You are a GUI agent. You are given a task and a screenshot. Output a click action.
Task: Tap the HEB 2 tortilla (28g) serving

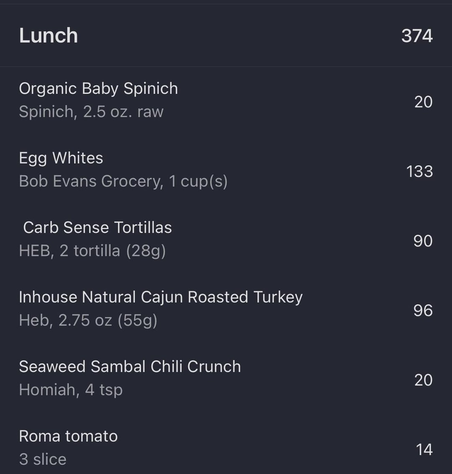pos(92,251)
